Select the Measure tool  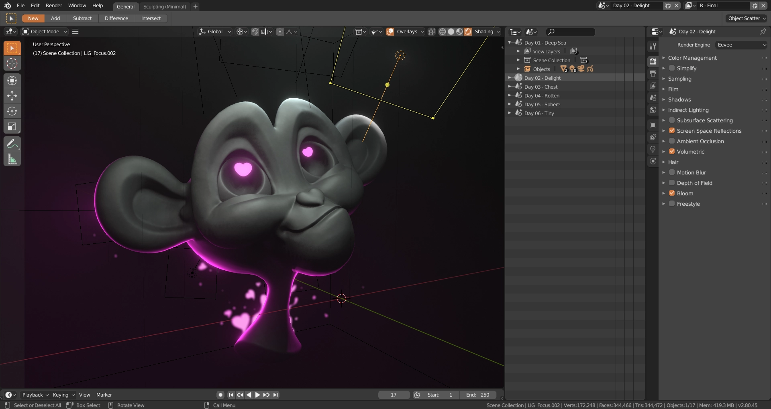12,160
